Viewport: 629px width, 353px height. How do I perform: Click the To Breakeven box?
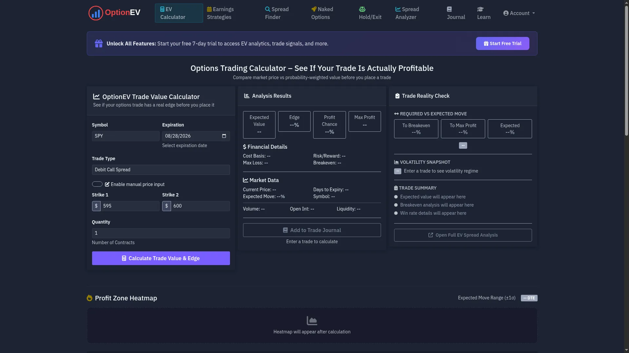click(x=416, y=129)
